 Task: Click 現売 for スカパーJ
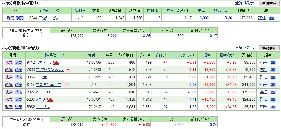(18, 63)
